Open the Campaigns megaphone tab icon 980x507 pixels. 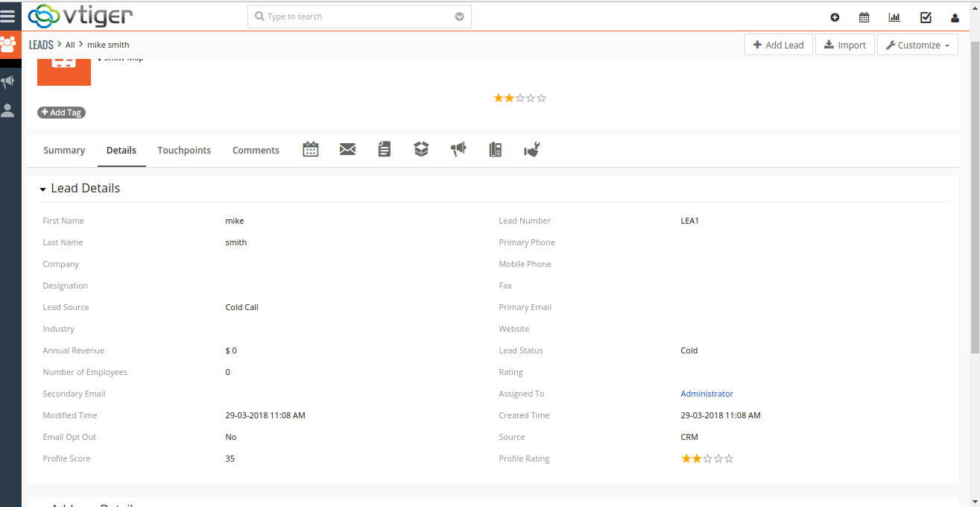click(458, 149)
